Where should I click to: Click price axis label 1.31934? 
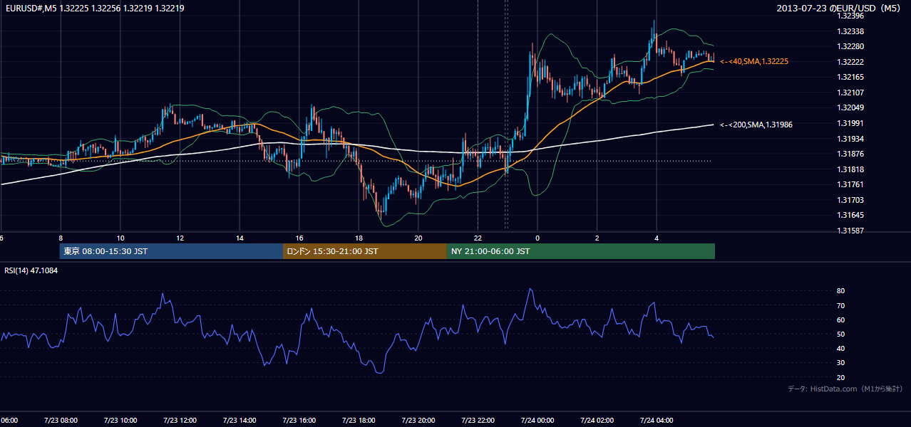(850, 139)
